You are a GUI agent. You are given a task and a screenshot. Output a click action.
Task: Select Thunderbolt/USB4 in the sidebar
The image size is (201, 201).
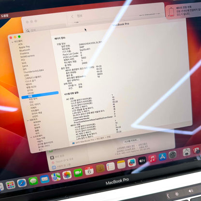pos(33,71)
